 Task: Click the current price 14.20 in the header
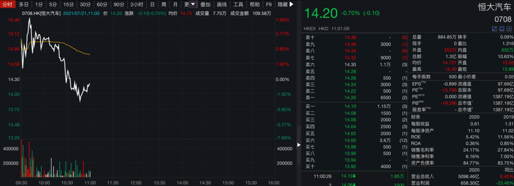[321, 13]
